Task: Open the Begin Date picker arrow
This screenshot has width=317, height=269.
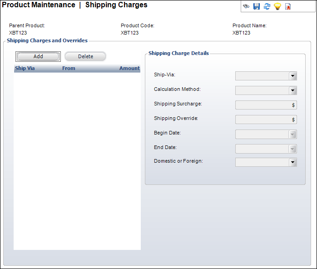Action: [x=292, y=134]
